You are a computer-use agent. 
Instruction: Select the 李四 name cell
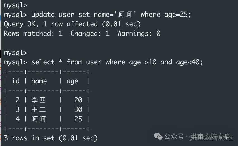tap(39, 100)
